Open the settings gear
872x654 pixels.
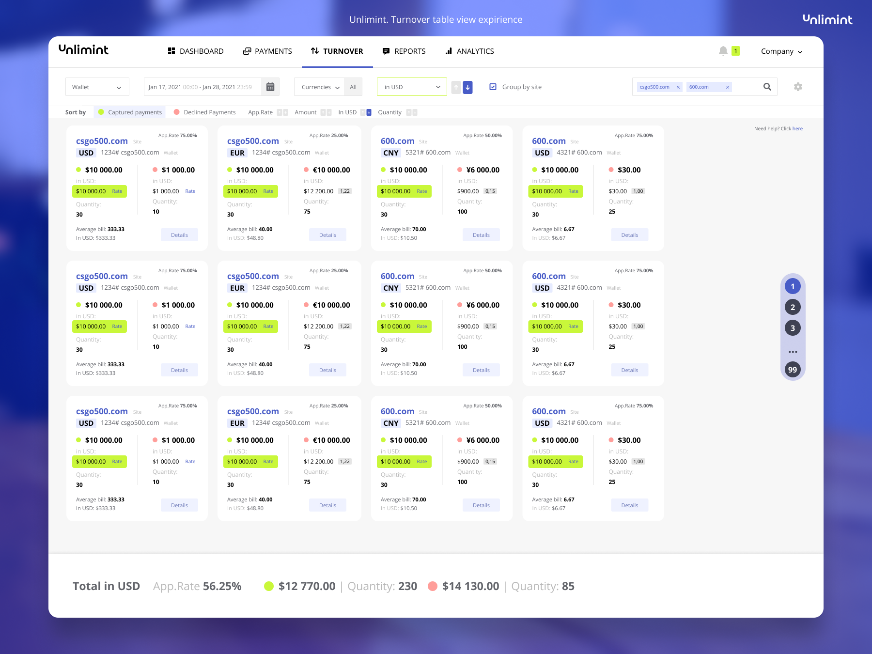coord(798,87)
